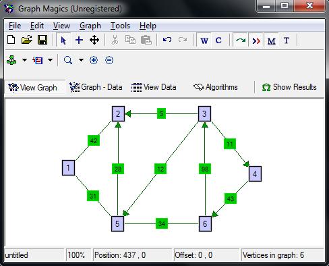
Task: Open the Algorithms panel
Action: [216, 87]
